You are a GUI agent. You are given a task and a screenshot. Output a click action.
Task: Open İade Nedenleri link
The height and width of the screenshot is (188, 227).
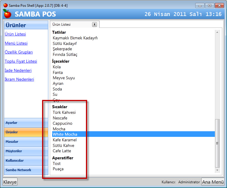click(x=18, y=71)
